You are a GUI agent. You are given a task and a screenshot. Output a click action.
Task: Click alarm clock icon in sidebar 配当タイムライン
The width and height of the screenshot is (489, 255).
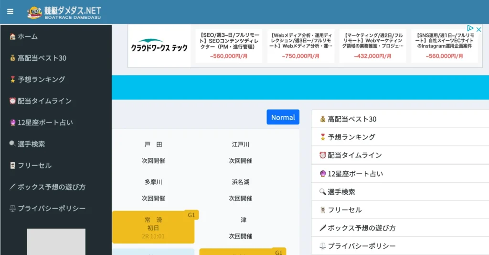pyautogui.click(x=12, y=101)
